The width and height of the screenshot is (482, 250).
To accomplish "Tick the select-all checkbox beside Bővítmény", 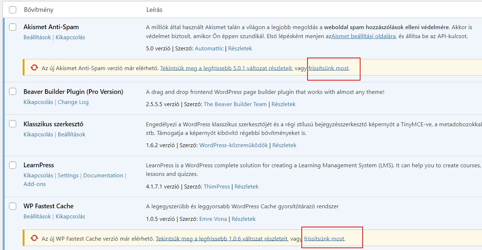I will [13, 10].
